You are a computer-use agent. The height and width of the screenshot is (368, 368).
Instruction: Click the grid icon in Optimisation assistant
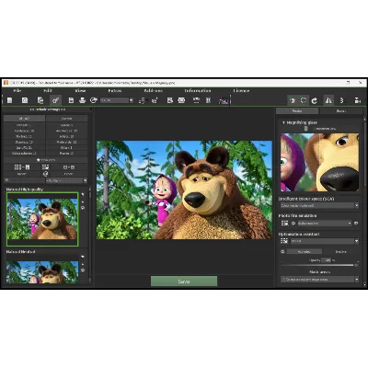click(285, 241)
